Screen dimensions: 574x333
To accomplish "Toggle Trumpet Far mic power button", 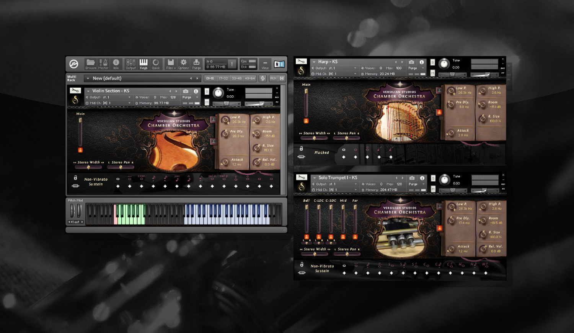I will [355, 237].
